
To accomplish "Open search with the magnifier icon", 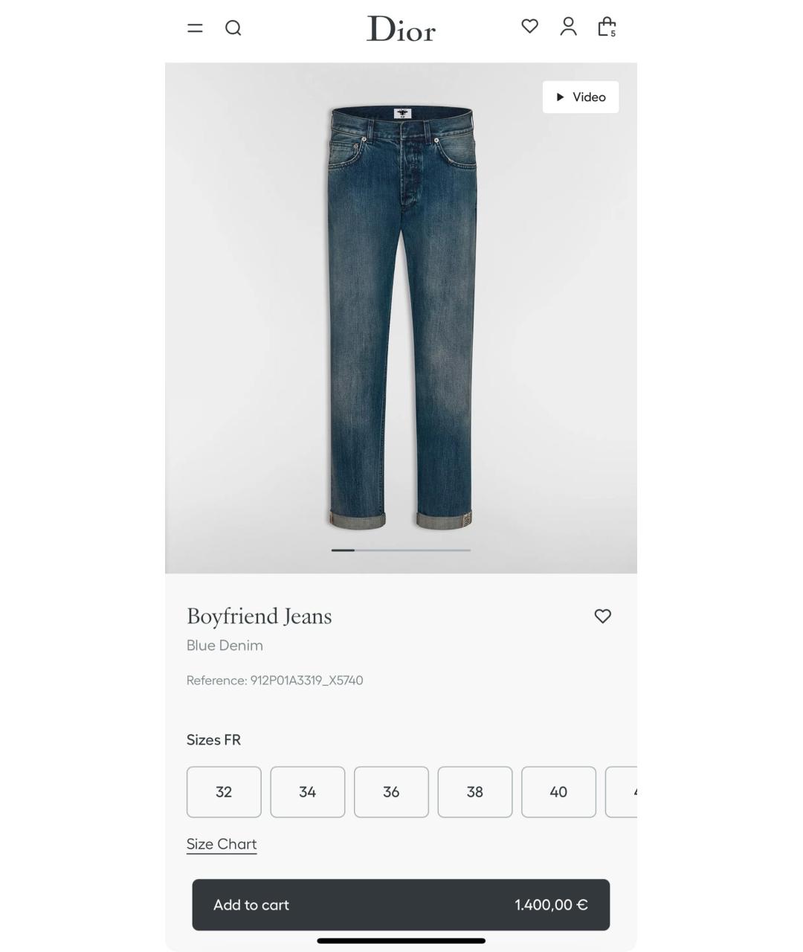I will point(233,28).
